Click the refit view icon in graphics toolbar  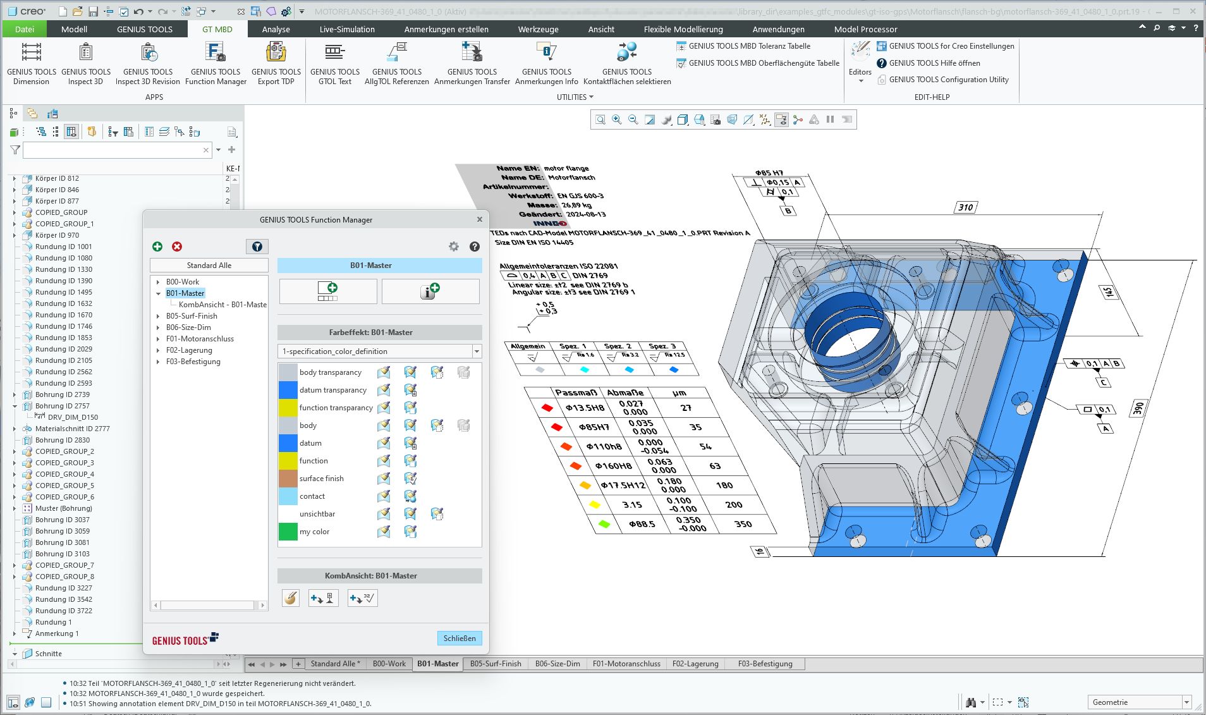[x=600, y=119]
